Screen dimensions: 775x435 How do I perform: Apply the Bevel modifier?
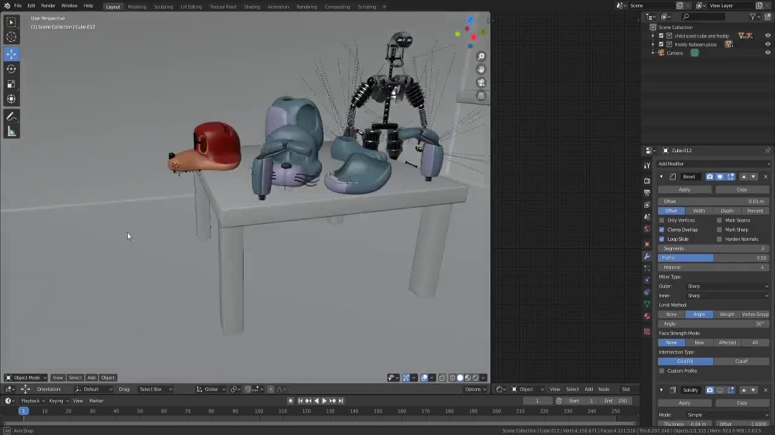pos(685,190)
